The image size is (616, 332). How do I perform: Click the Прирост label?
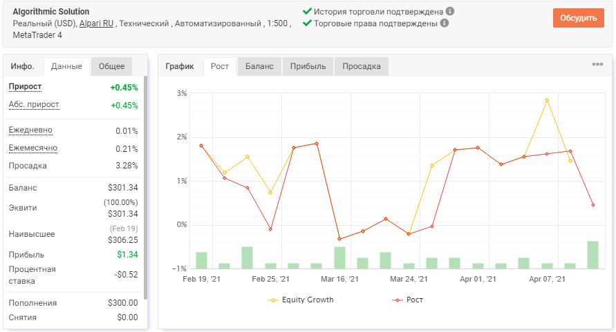(25, 86)
